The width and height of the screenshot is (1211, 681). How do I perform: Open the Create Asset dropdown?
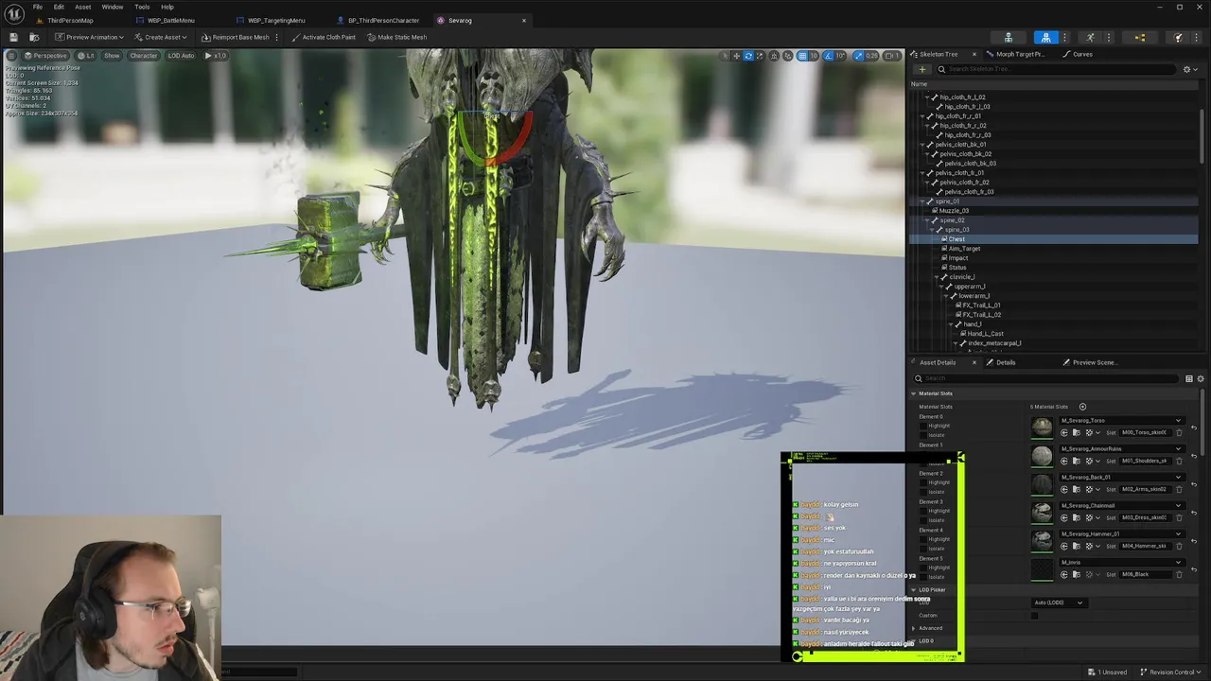pyautogui.click(x=161, y=37)
